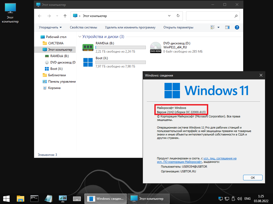The width and height of the screenshot is (273, 204).
Task: Refresh the Explorer address bar
Action: point(178,16)
